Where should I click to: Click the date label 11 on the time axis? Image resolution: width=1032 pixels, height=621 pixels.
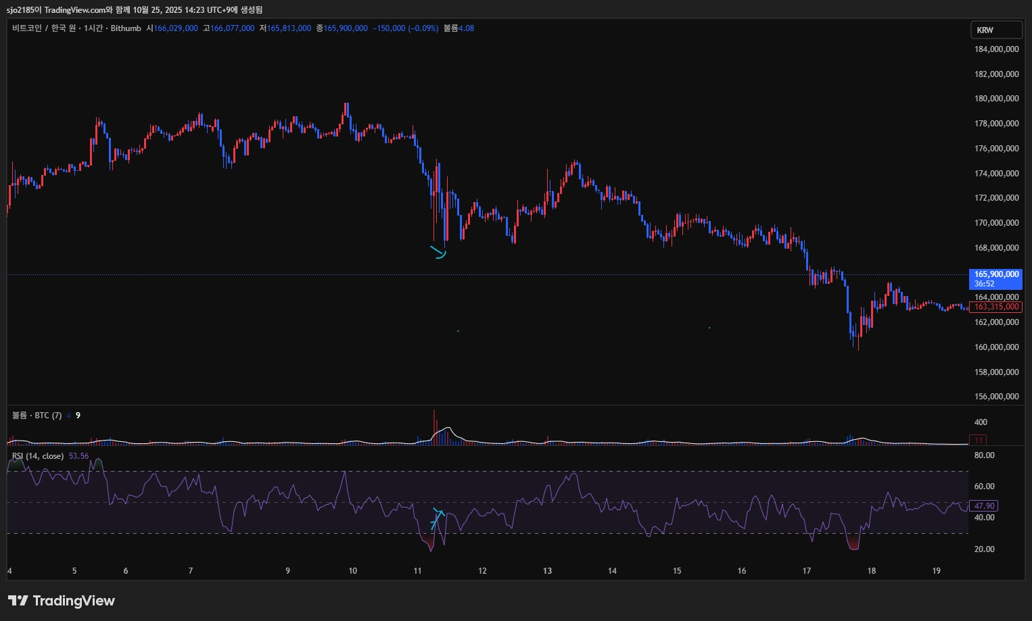pos(417,571)
